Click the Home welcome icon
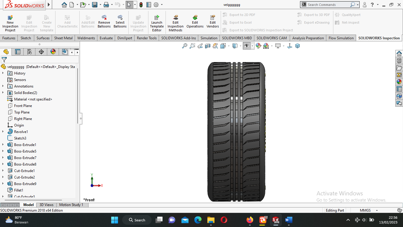403x227 pixels. click(64, 5)
